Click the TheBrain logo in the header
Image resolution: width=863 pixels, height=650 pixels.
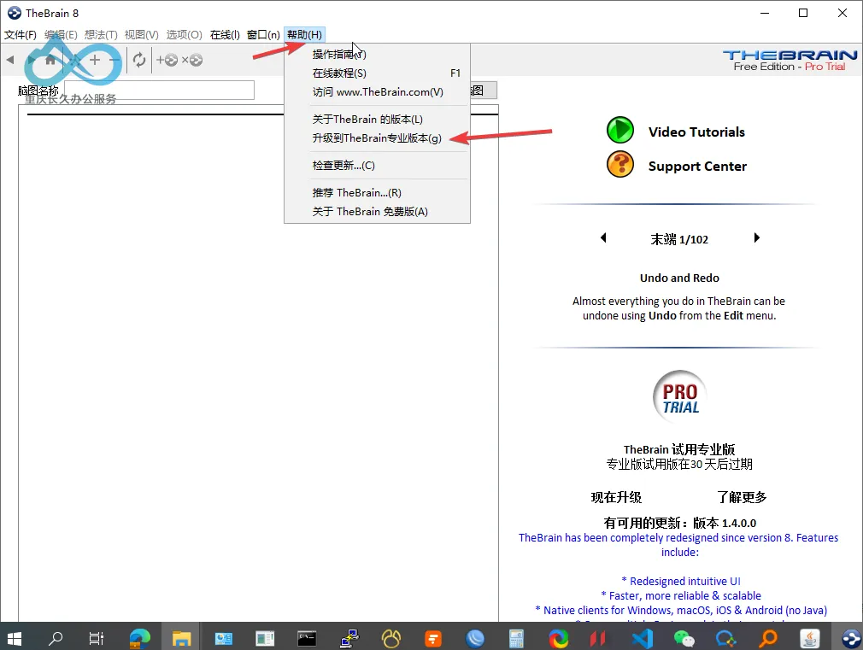790,55
